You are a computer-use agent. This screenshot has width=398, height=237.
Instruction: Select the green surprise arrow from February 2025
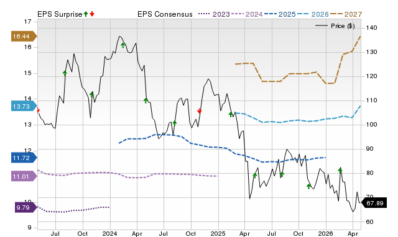[231, 114]
